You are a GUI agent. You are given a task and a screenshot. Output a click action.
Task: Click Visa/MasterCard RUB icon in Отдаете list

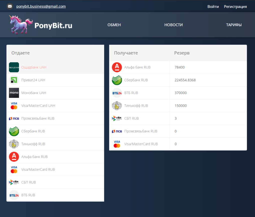click(x=14, y=169)
